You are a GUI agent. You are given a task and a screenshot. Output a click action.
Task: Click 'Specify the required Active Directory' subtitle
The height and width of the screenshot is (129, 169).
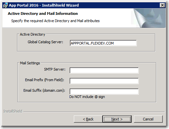[55, 21]
